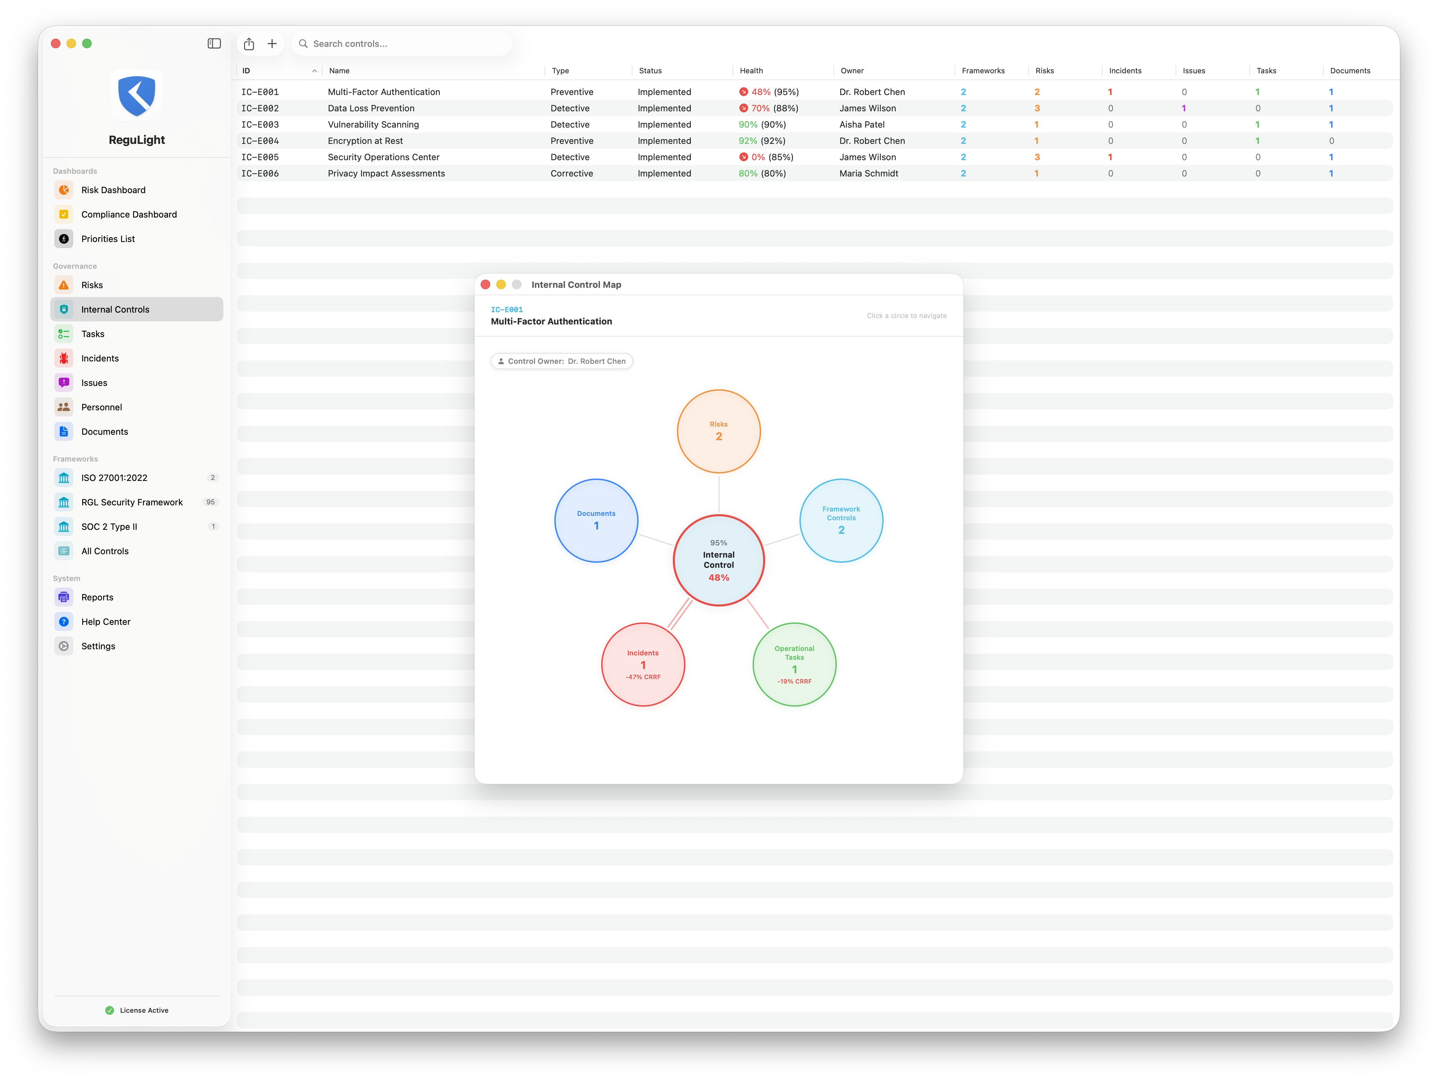Click the Incidents circle in control map
1438x1082 pixels.
coord(642,664)
